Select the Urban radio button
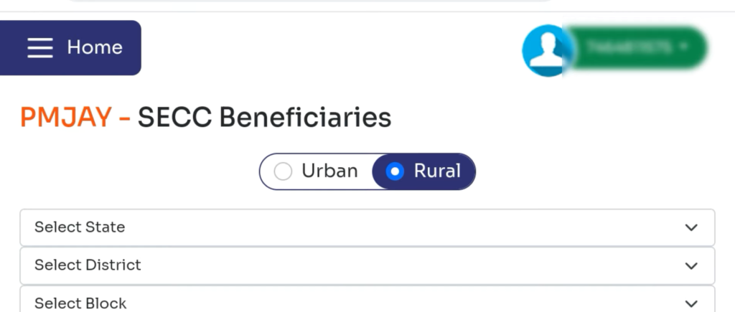Screen dimensions: 735x312 (x=284, y=171)
